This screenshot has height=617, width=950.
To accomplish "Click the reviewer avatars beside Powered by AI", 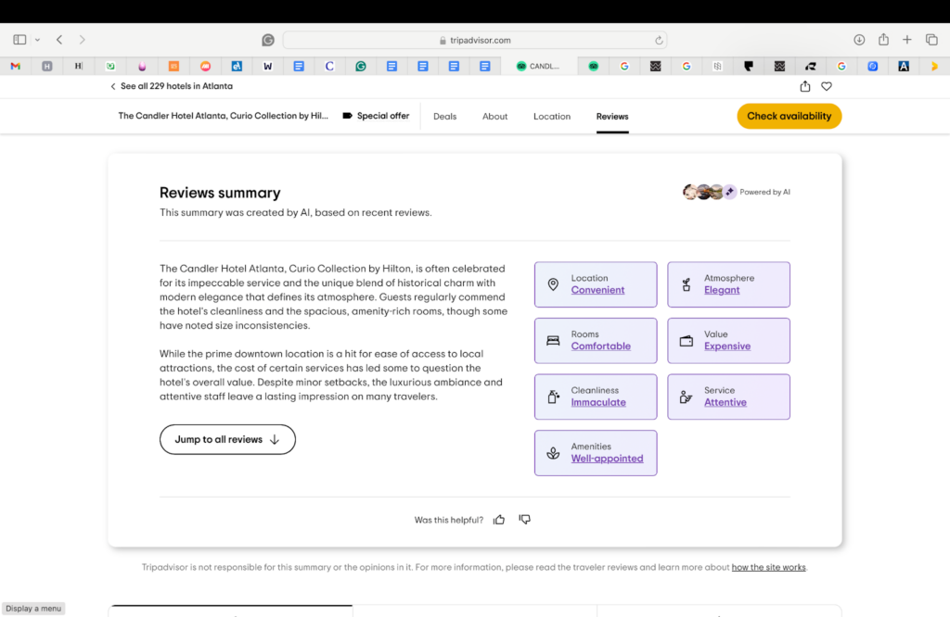I will [710, 192].
